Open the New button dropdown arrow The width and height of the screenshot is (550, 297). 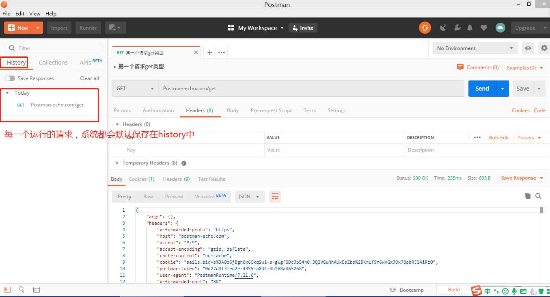tap(38, 28)
